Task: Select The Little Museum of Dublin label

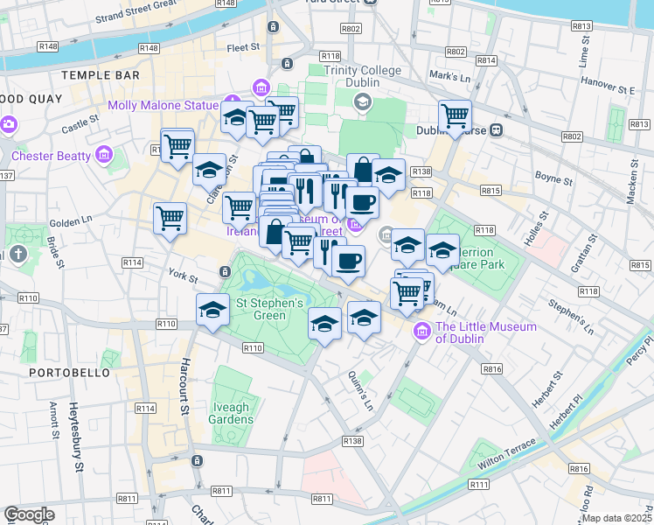Action: click(486, 332)
